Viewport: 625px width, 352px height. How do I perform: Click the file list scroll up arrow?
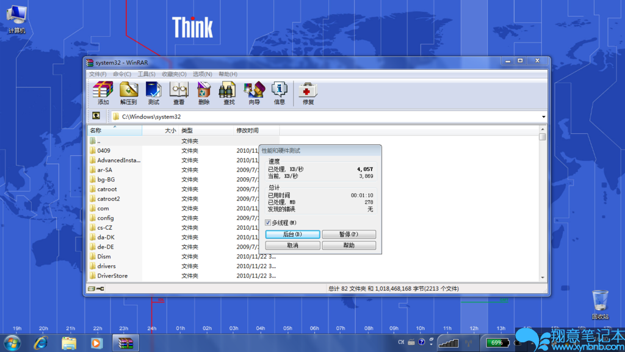(542, 130)
